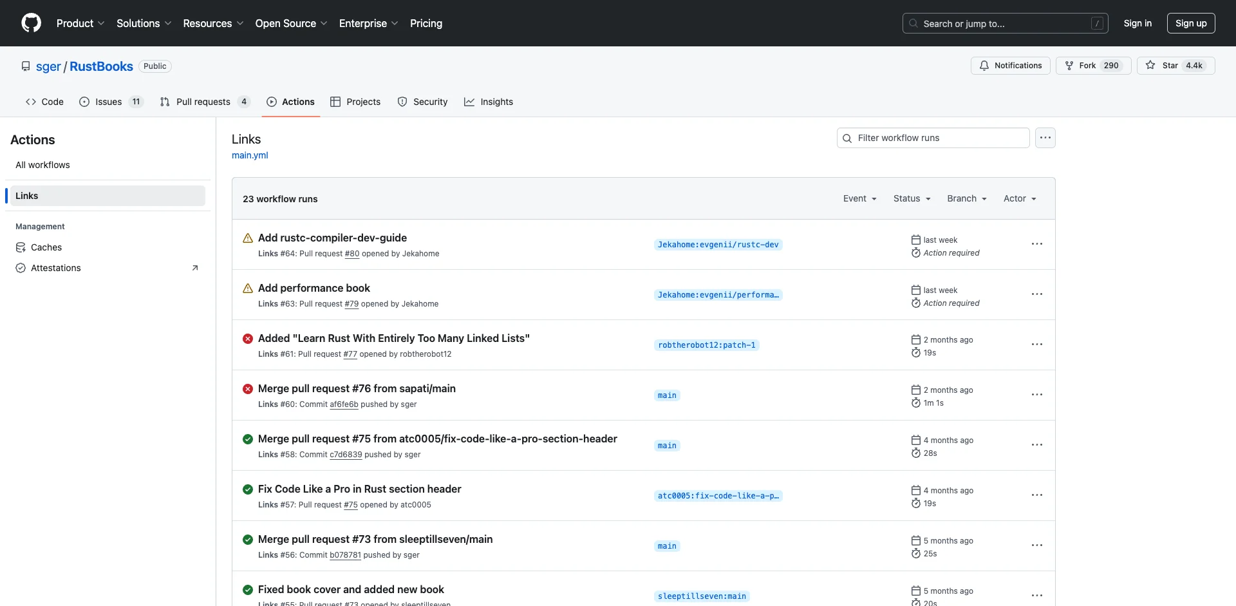Open run 'Added Learn Rust With Entirely Too Many Linked Lists'
This screenshot has width=1236, height=606.
click(x=394, y=338)
